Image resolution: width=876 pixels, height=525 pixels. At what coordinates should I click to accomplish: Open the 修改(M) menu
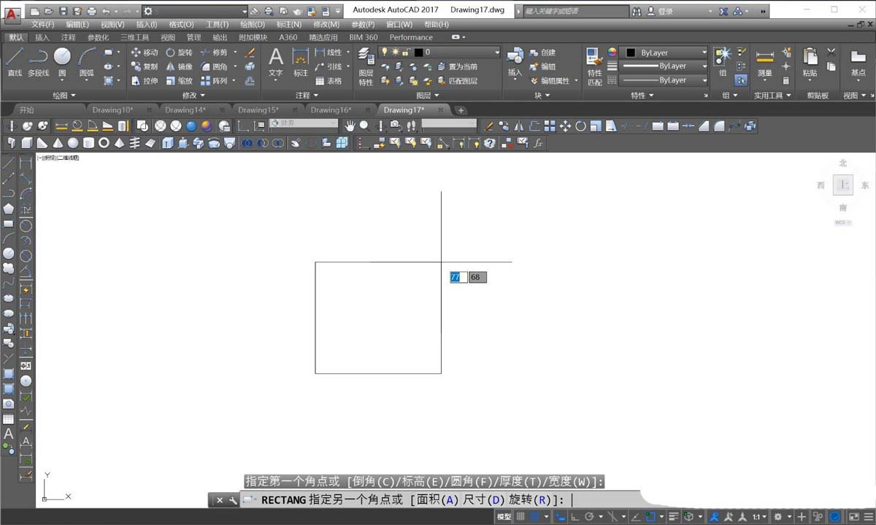pyautogui.click(x=326, y=24)
